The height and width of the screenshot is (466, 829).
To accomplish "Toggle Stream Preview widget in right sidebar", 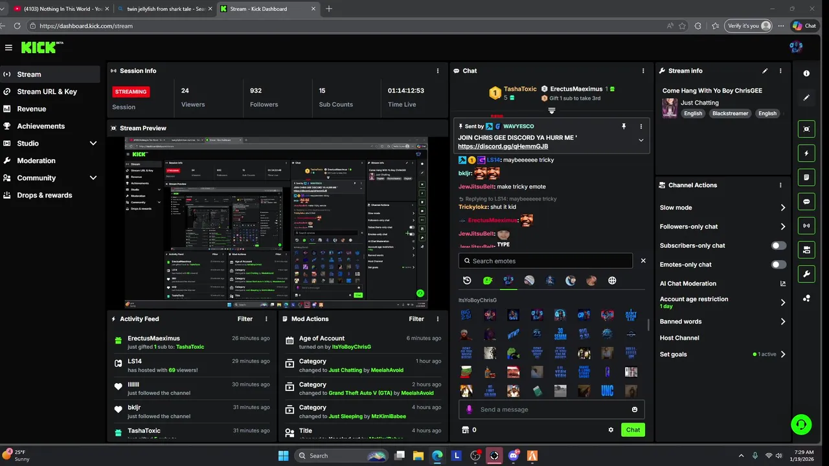I will [806, 129].
